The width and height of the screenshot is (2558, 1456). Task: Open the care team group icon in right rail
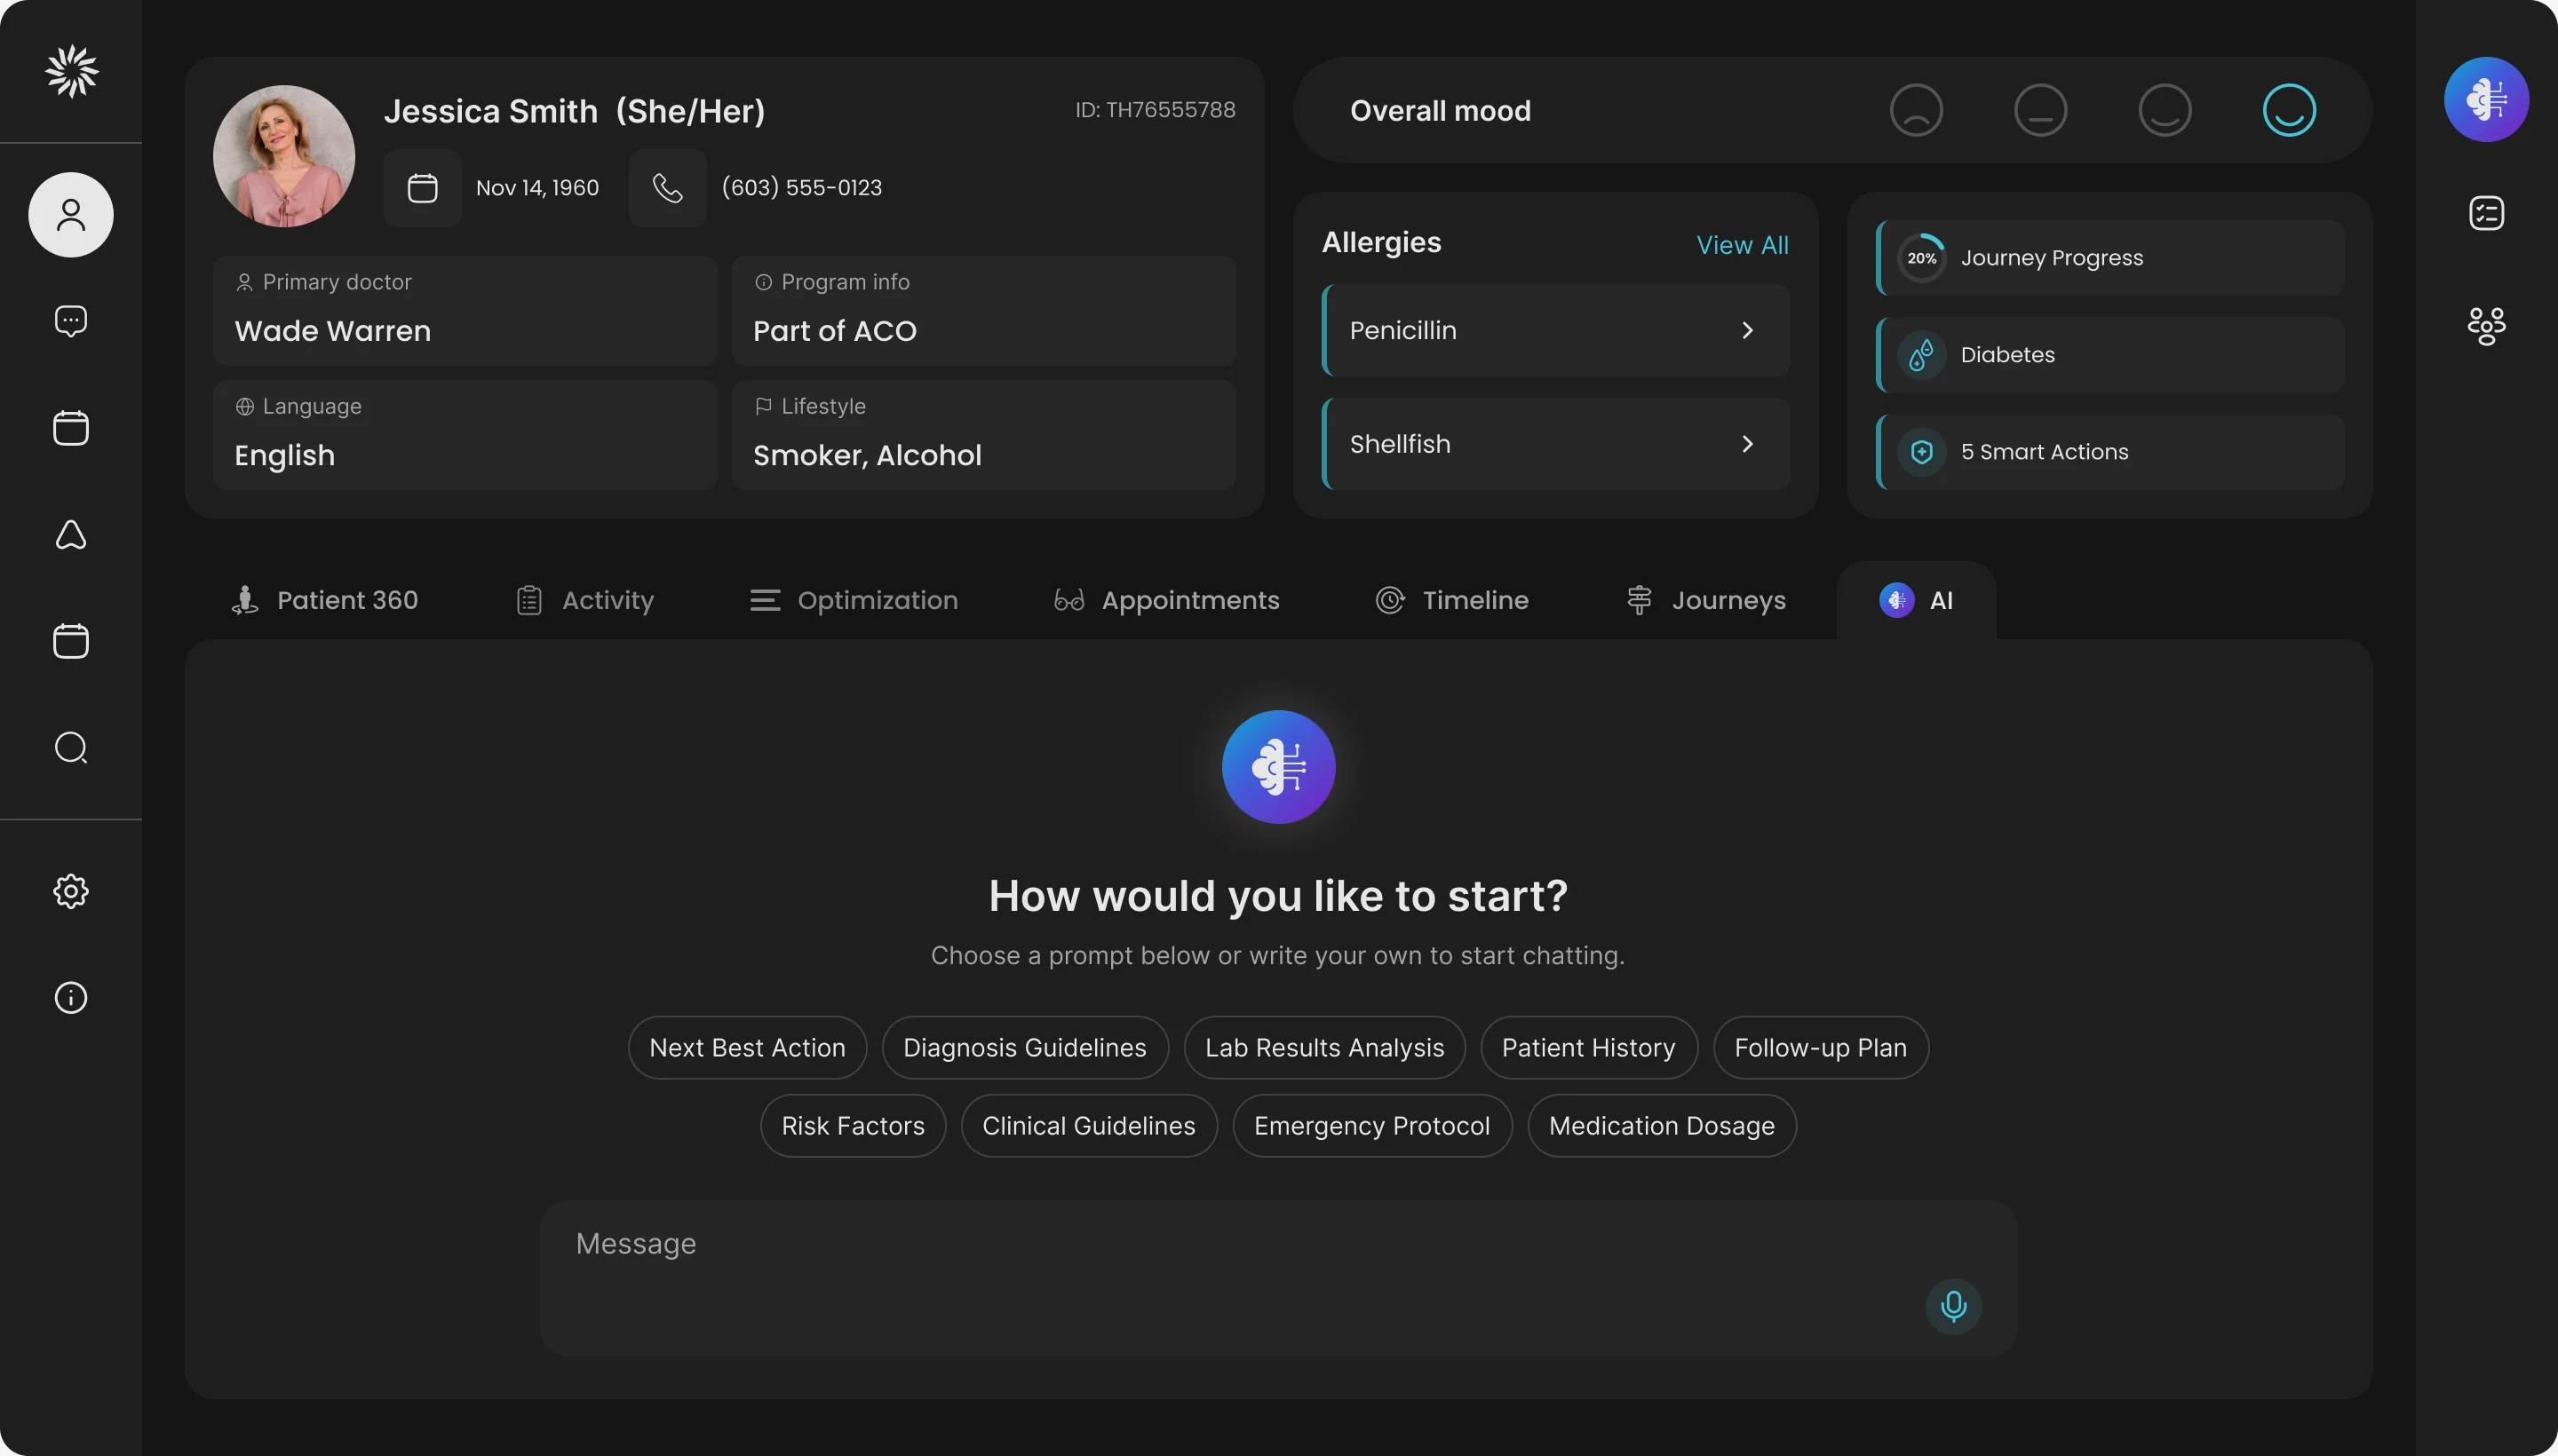(x=2486, y=326)
